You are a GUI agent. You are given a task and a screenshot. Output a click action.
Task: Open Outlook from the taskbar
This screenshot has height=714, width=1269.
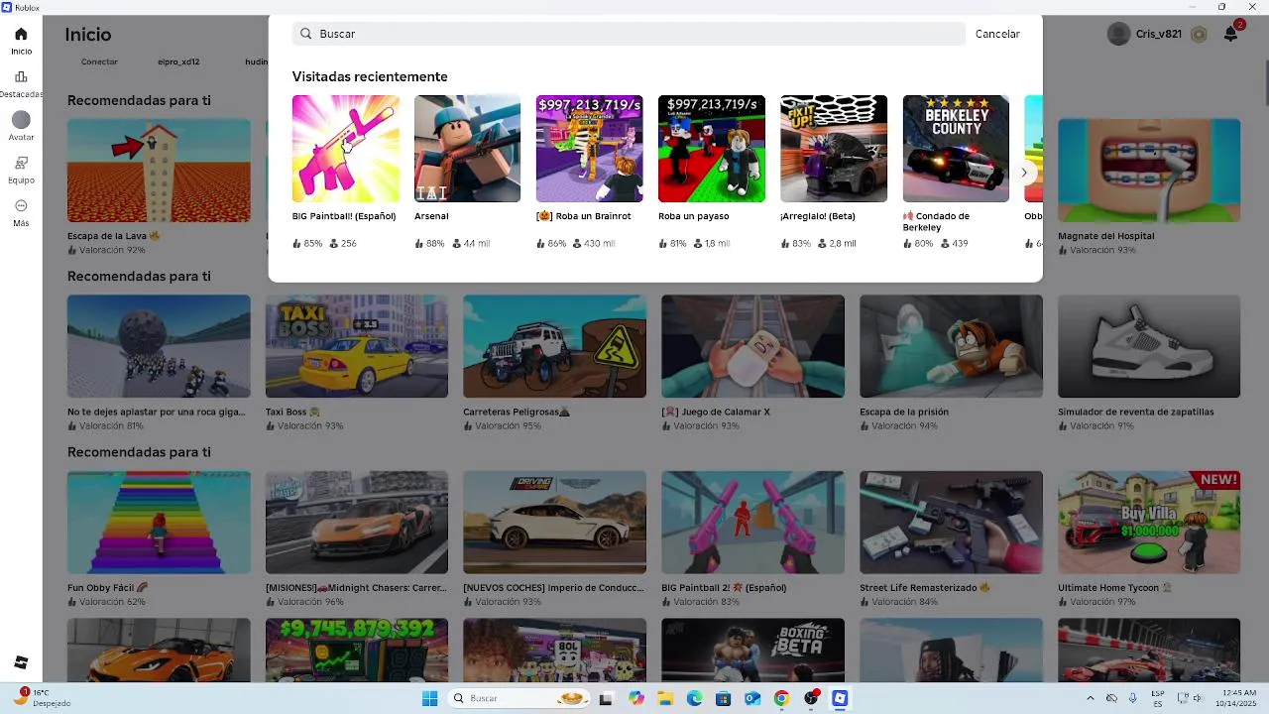[751, 698]
